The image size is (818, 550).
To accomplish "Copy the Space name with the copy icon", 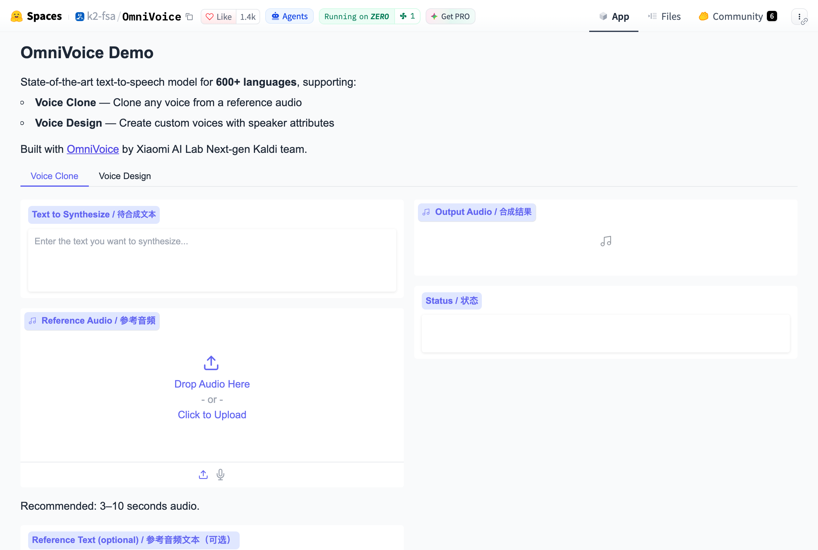I will coord(189,17).
